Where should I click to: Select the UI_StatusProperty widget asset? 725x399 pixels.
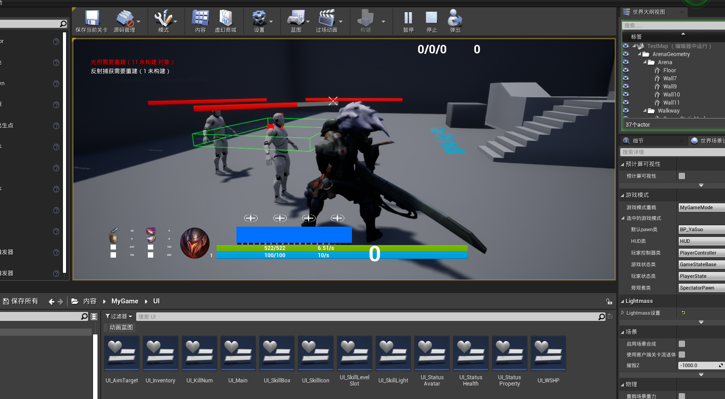(510, 353)
